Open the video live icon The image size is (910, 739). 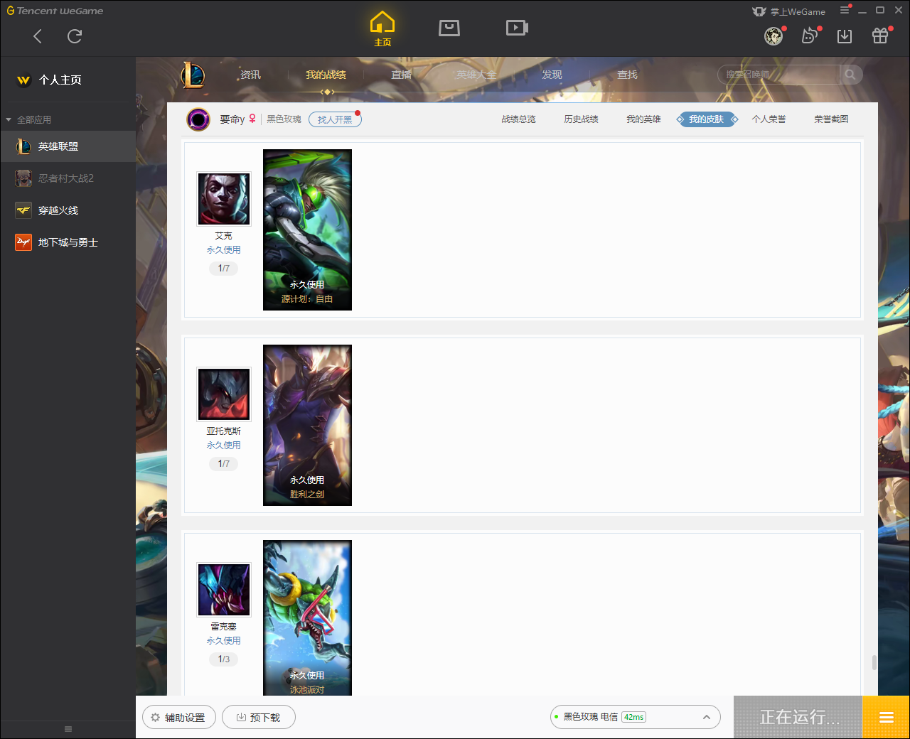pyautogui.click(x=517, y=28)
